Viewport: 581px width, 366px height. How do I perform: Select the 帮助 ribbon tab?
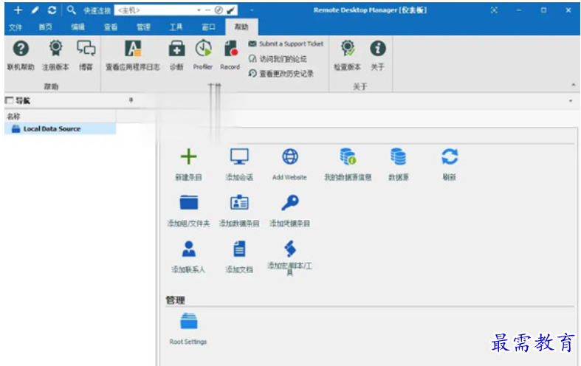[x=241, y=27]
